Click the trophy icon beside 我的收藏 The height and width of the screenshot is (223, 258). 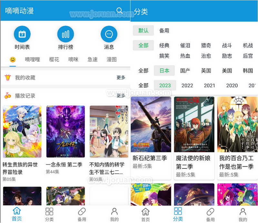click(8, 78)
